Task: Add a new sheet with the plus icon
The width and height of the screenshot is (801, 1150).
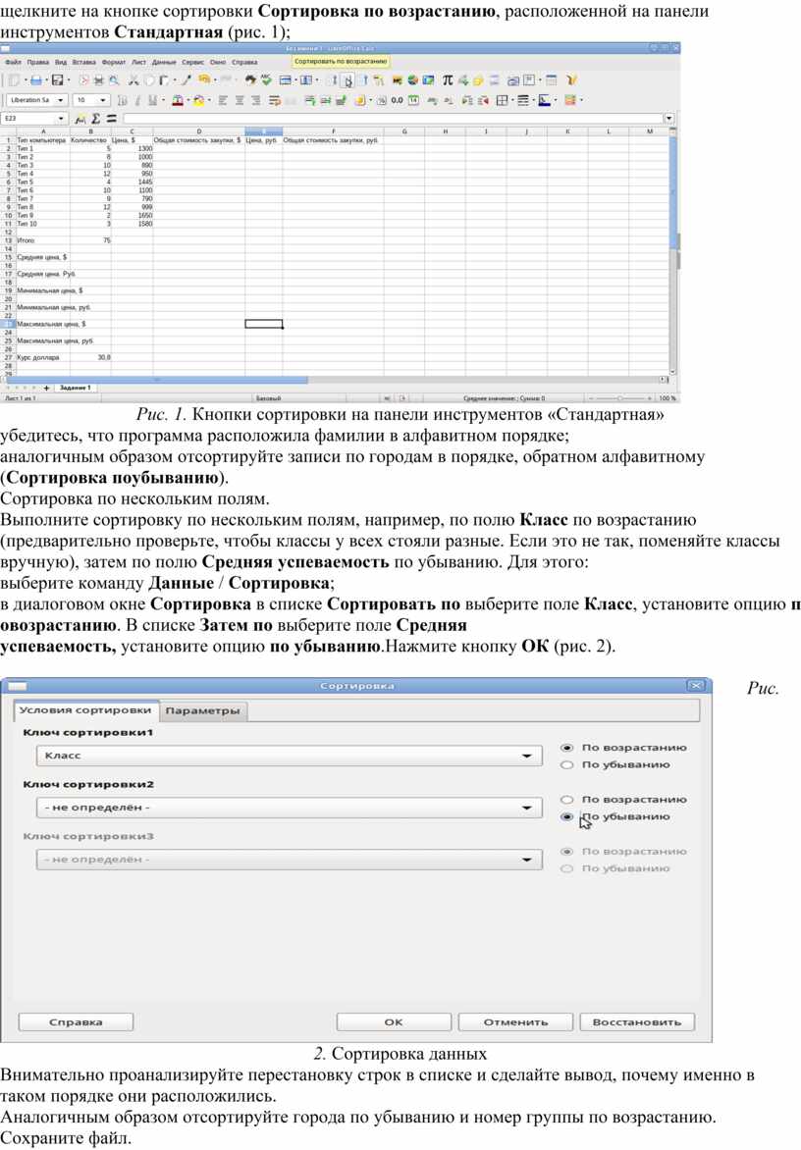Action: (46, 388)
